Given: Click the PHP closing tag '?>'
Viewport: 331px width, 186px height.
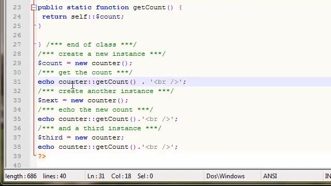Looking at the screenshot, I should pos(42,156).
